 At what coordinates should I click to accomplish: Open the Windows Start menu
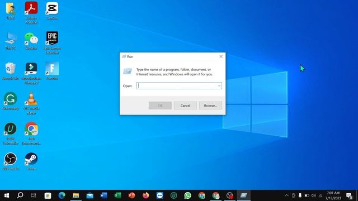7,195
